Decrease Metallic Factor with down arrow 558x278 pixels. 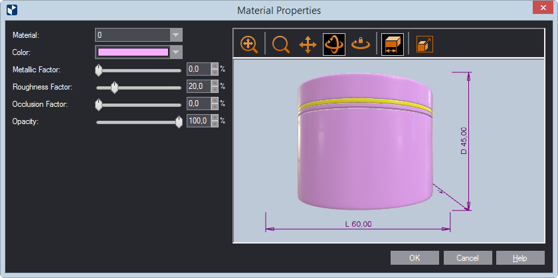(x=215, y=72)
